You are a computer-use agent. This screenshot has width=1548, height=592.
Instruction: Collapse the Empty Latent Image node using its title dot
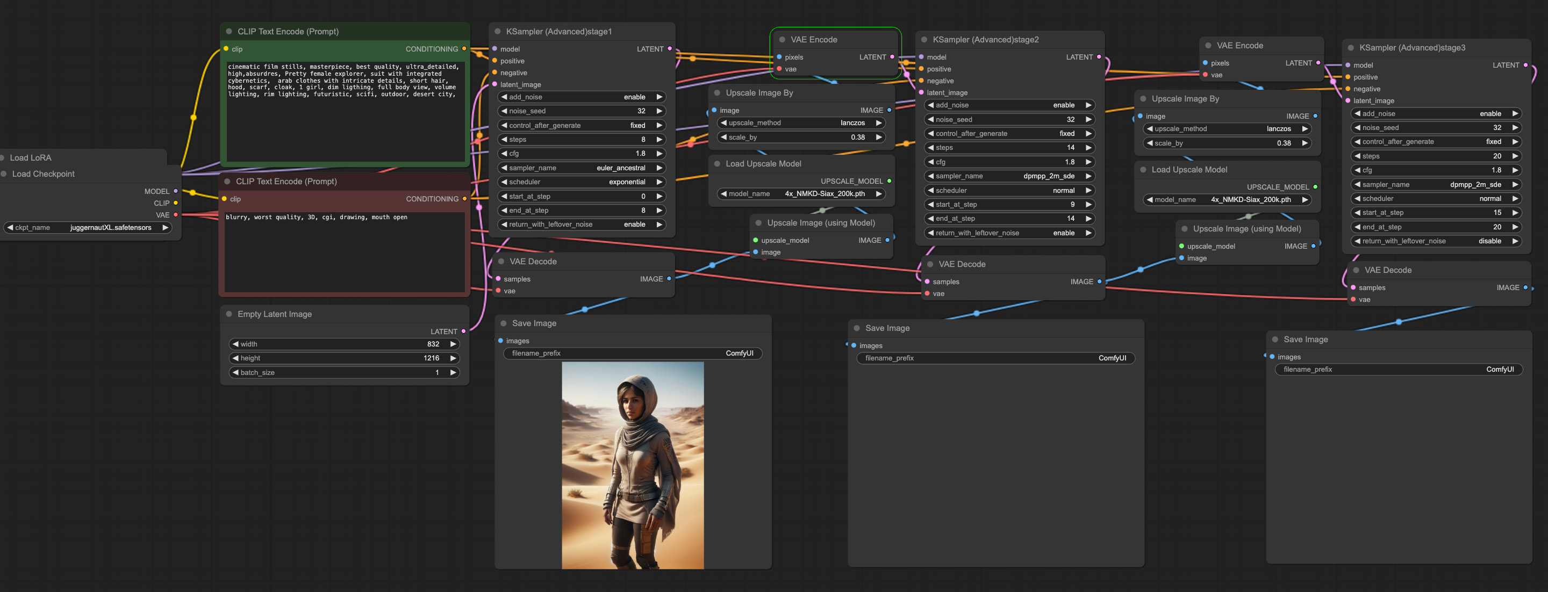click(229, 314)
